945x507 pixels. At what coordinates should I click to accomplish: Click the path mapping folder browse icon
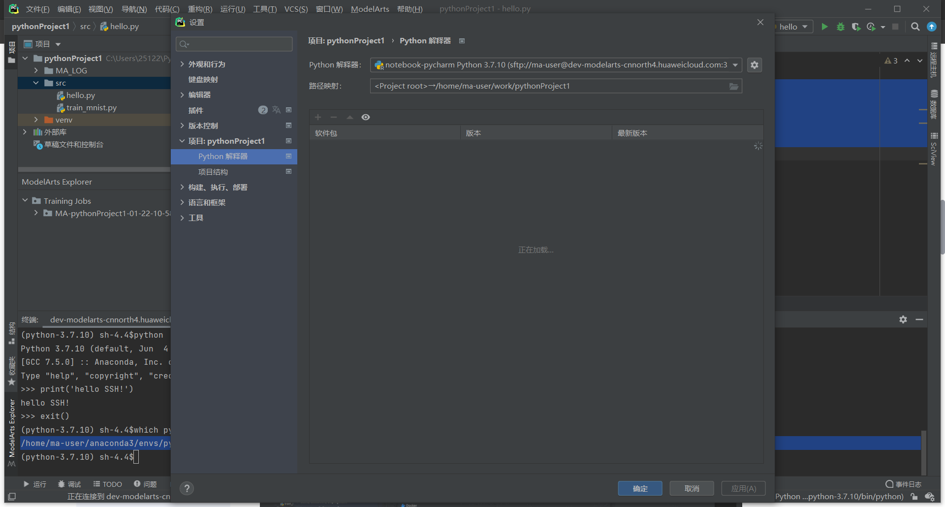pos(734,87)
